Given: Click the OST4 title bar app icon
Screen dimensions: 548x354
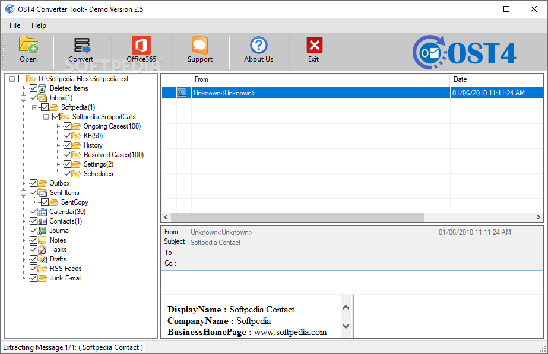Looking at the screenshot, I should click(9, 9).
